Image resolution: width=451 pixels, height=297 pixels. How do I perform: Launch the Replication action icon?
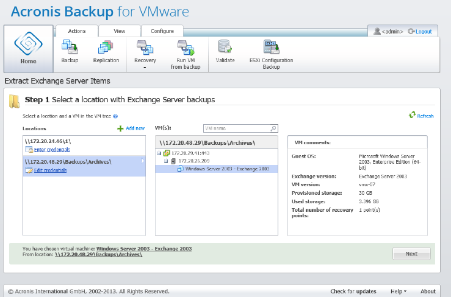[x=106, y=47]
